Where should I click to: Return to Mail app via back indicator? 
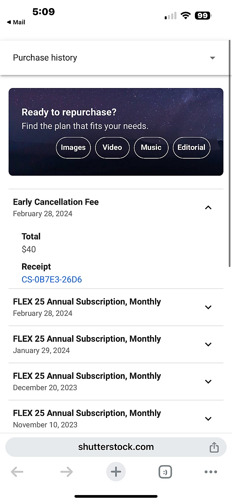click(16, 22)
